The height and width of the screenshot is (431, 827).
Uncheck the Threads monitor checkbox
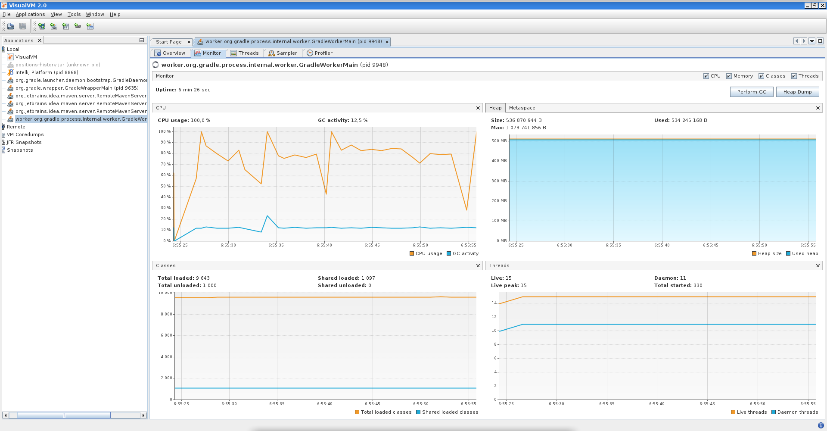tap(794, 76)
